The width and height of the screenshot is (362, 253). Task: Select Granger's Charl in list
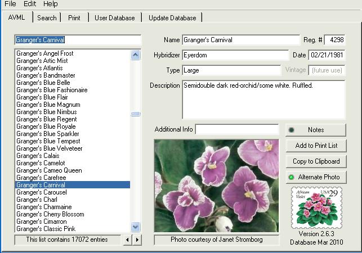73,200
